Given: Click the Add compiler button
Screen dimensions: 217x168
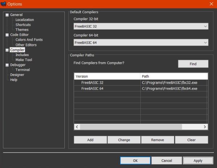Looking at the screenshot, I should click(x=90, y=140).
